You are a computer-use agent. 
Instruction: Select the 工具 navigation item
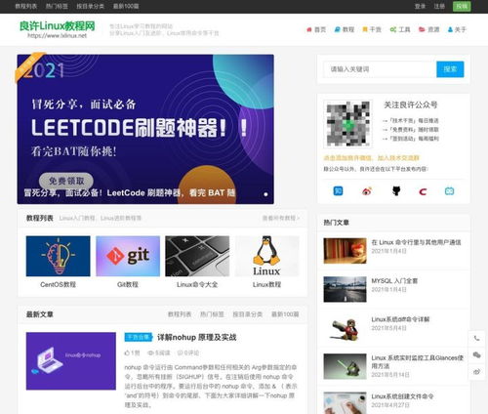pyautogui.click(x=400, y=29)
